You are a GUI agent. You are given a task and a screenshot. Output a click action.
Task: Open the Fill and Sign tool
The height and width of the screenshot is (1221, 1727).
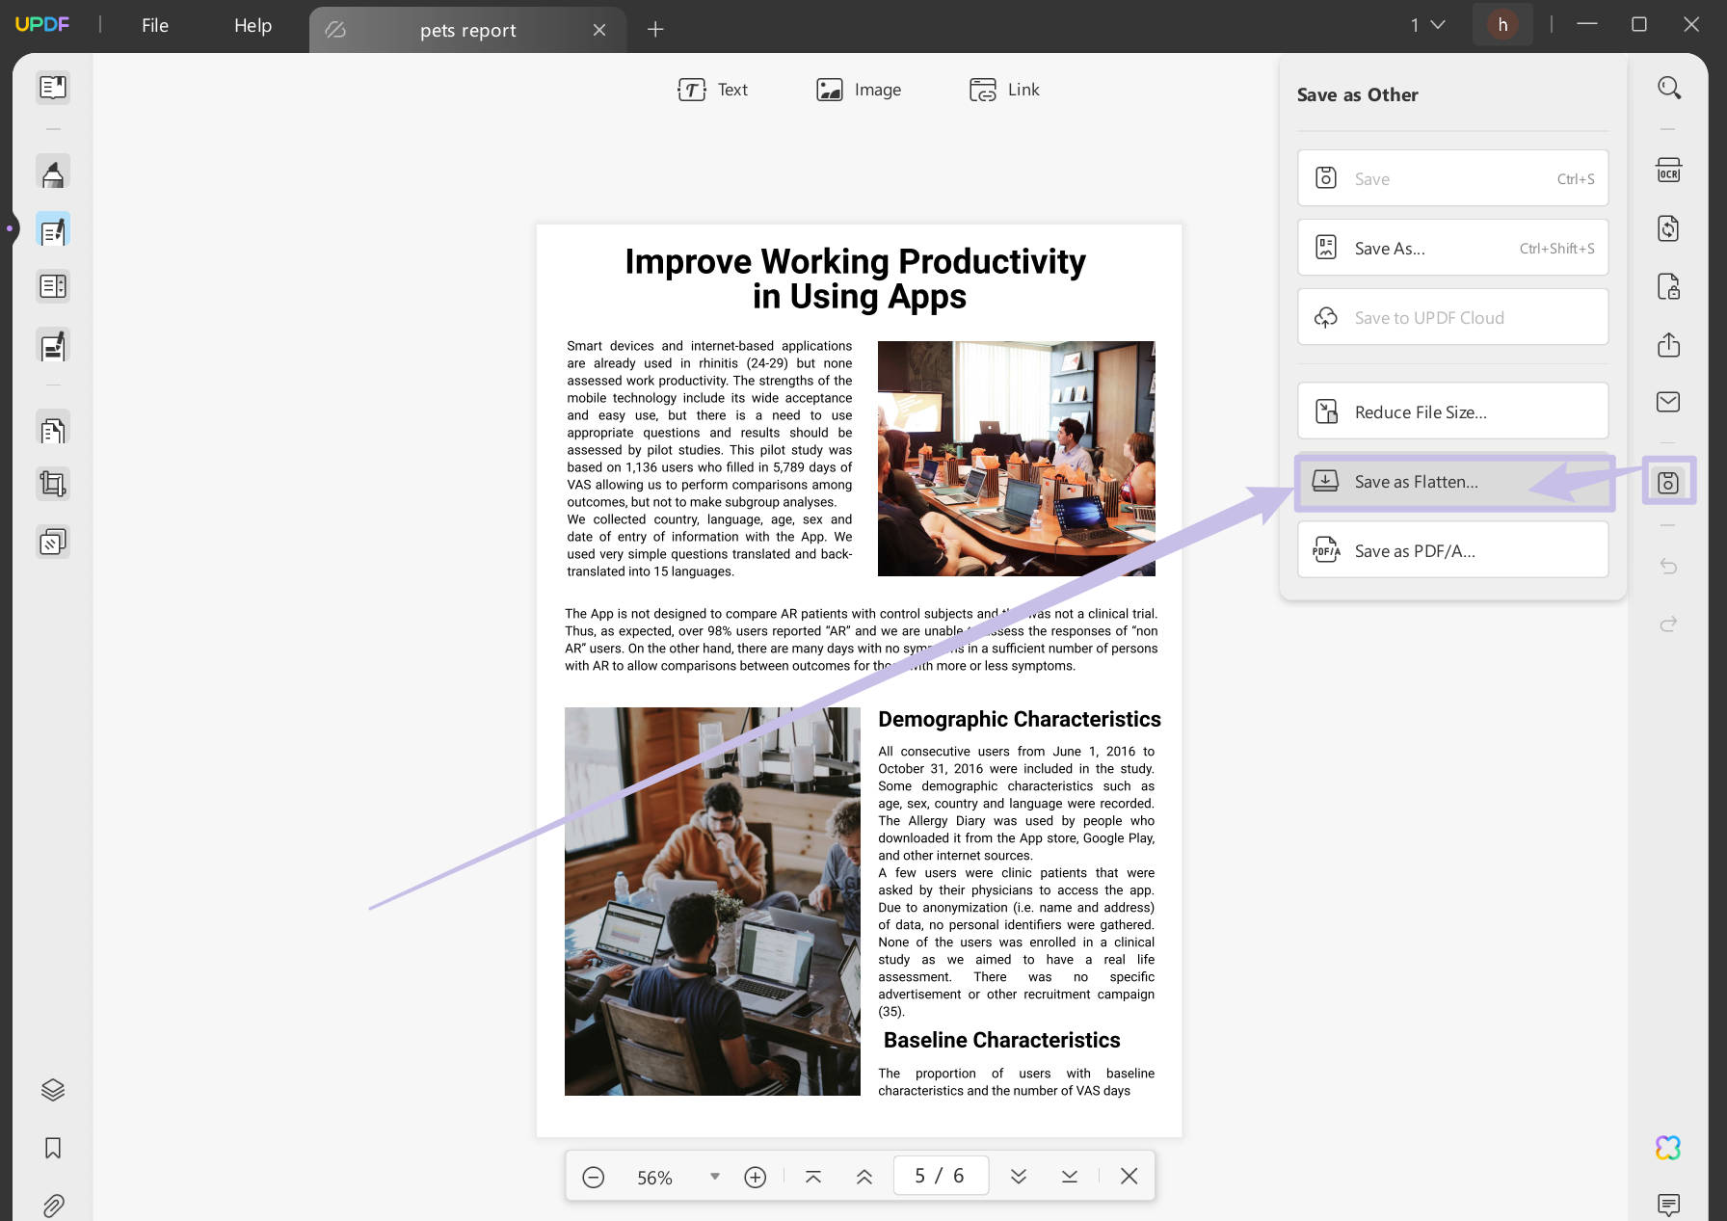53,345
